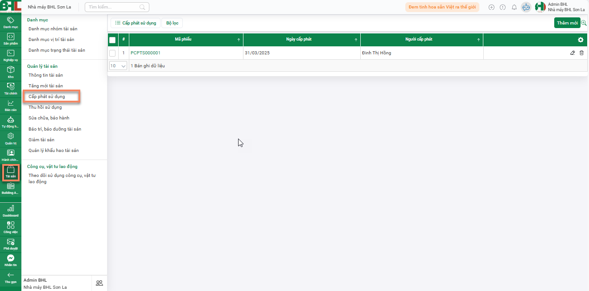Open the Báo cáo reports module
The width and height of the screenshot is (589, 291).
11,105
